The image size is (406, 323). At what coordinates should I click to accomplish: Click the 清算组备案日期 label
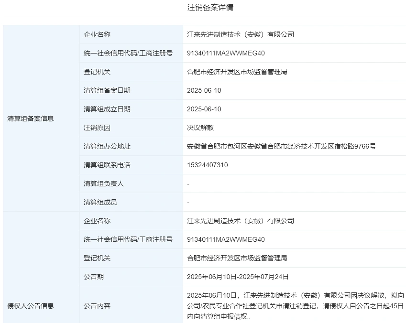pos(107,90)
